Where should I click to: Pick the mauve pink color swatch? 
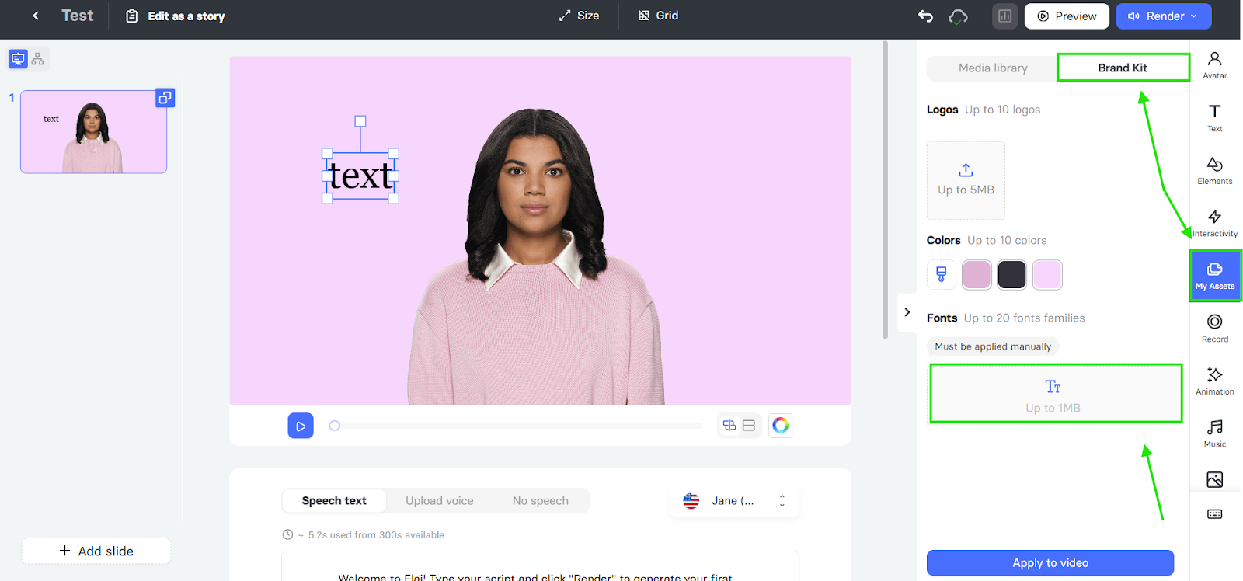tap(977, 275)
